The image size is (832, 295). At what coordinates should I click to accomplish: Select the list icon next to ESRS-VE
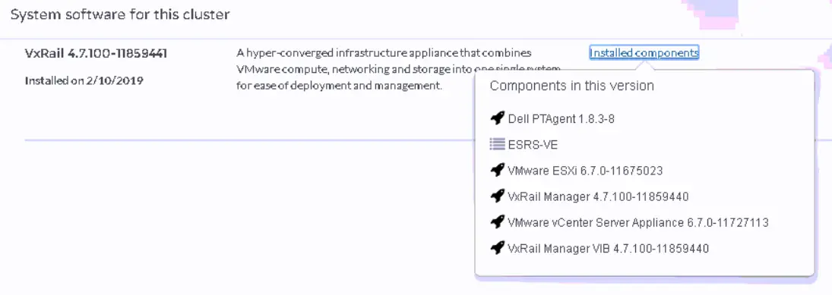click(x=497, y=144)
